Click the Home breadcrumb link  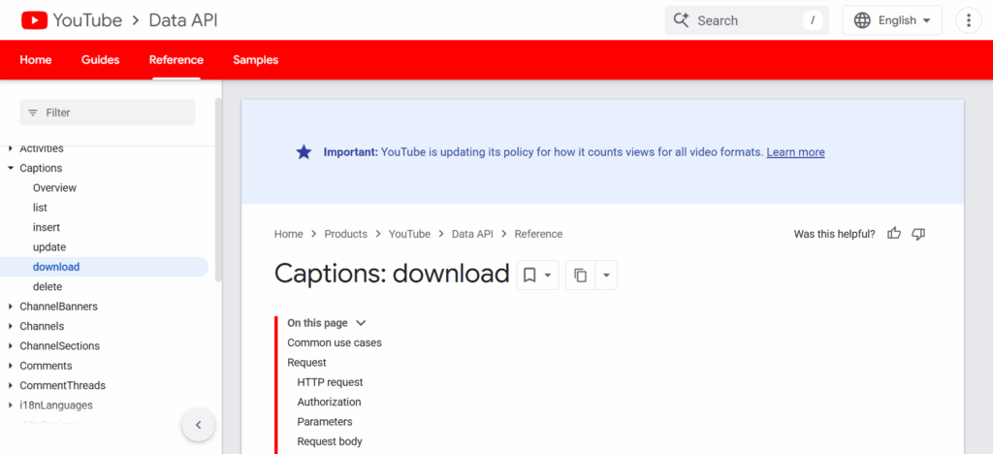(x=289, y=234)
